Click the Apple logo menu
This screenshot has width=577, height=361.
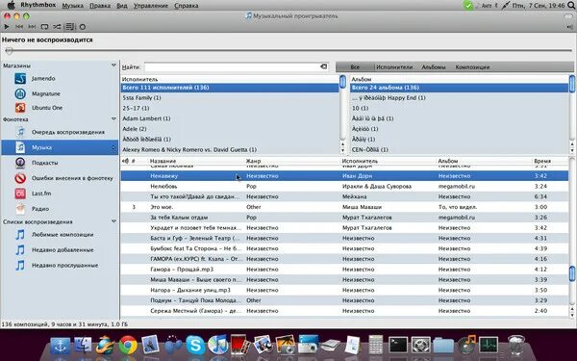11,5
